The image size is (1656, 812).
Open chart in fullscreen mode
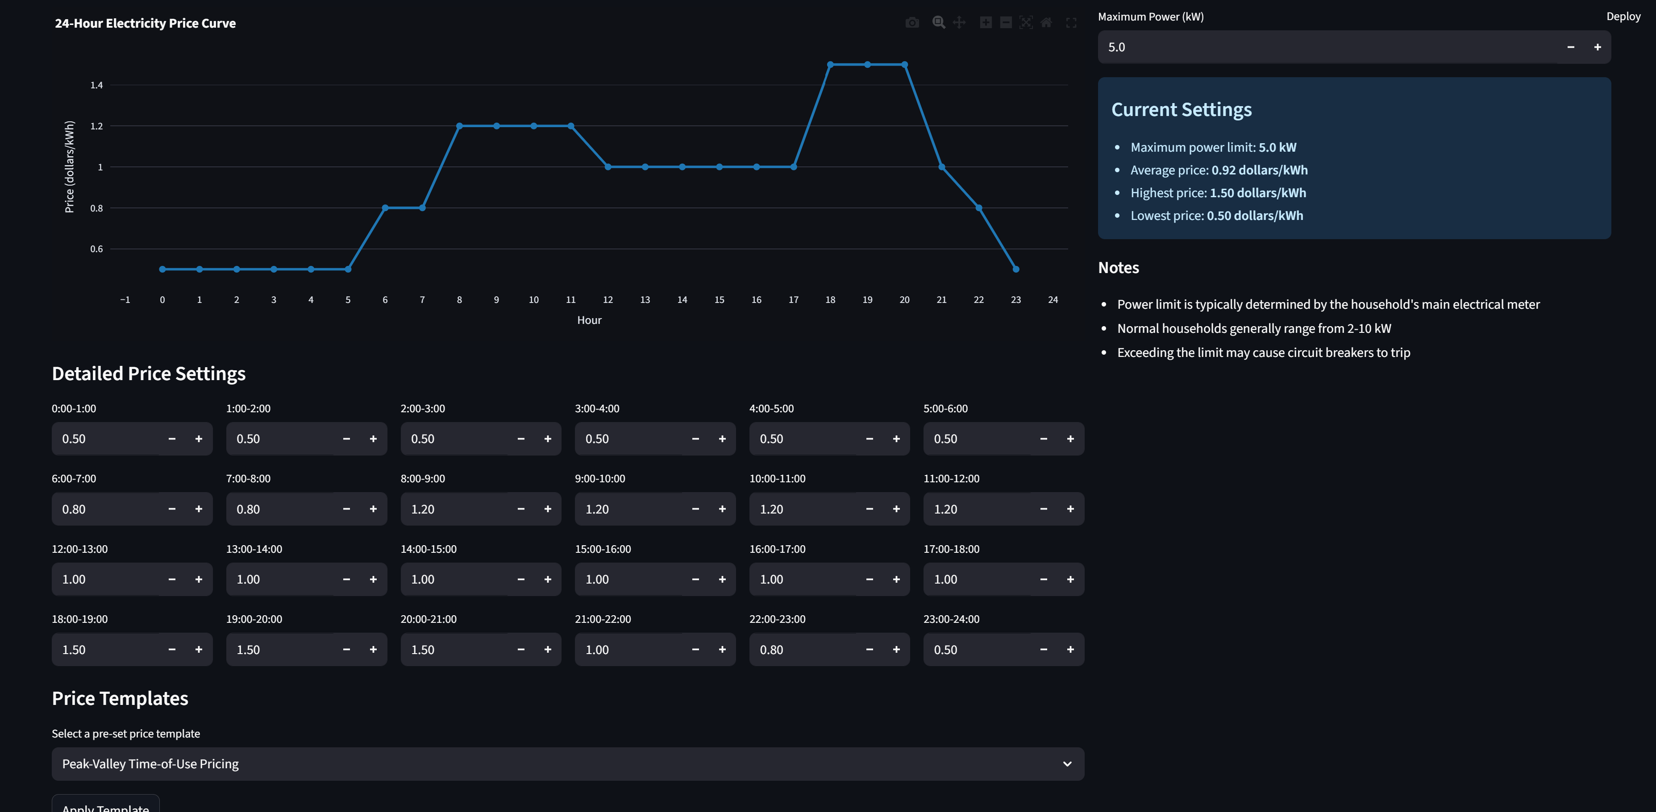point(1071,23)
